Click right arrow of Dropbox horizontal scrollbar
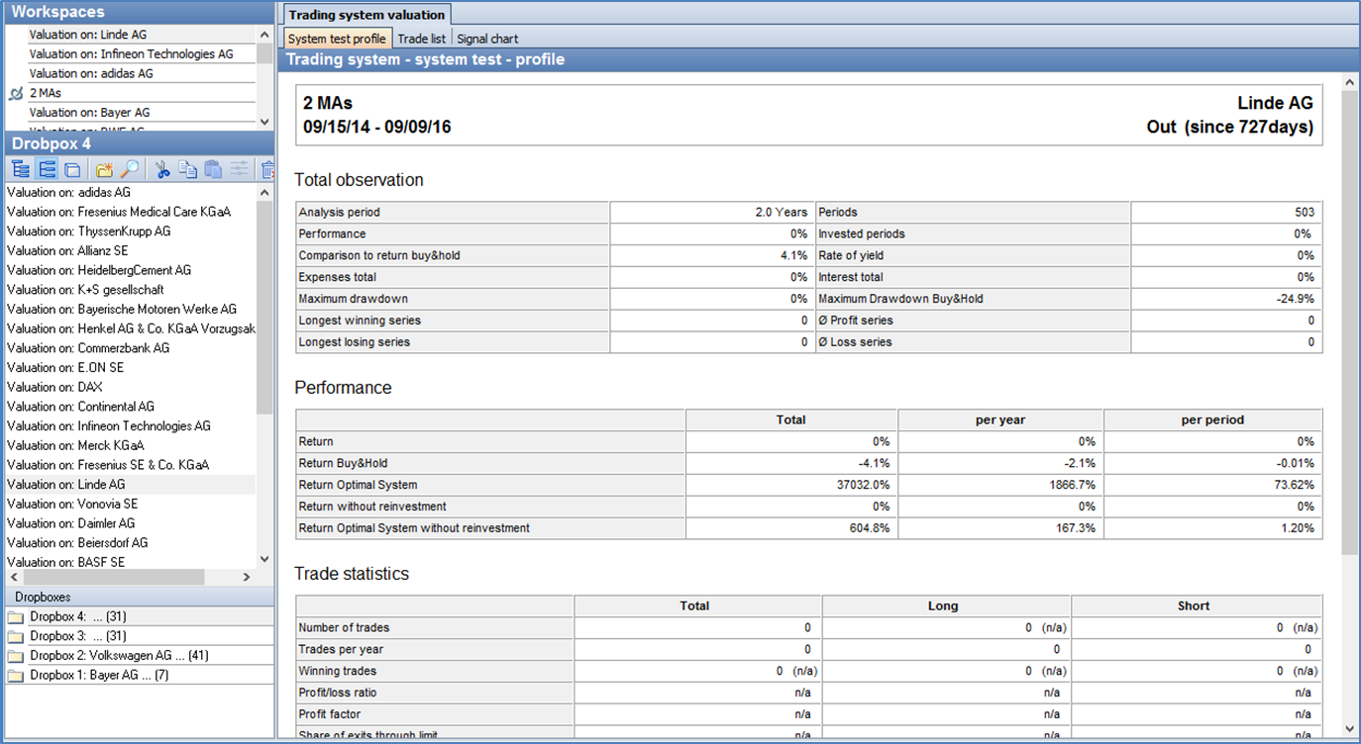This screenshot has height=744, width=1361. point(247,577)
